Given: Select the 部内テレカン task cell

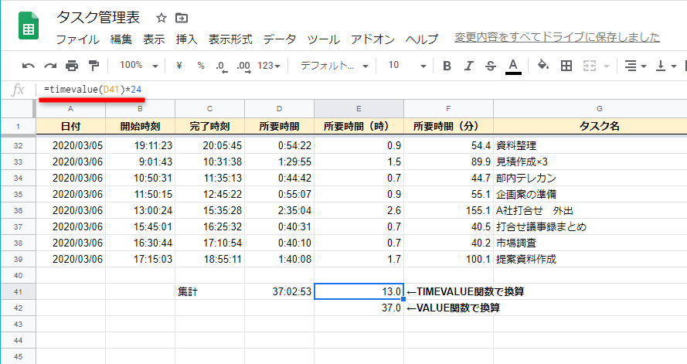Looking at the screenshot, I should coord(590,179).
